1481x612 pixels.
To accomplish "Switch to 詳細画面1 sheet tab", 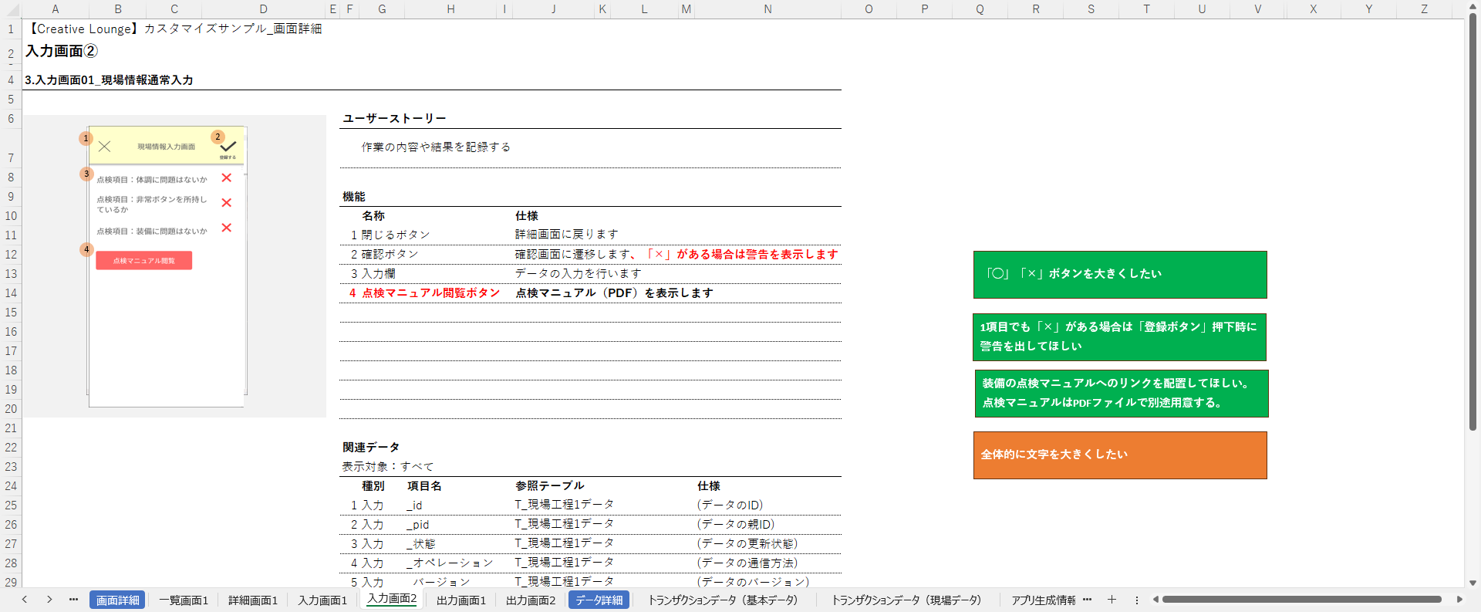I will pyautogui.click(x=253, y=600).
